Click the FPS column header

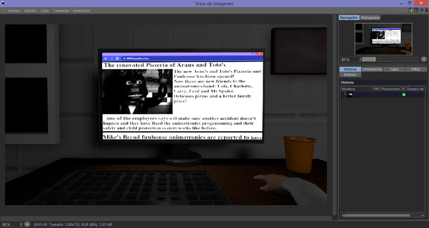(377, 89)
